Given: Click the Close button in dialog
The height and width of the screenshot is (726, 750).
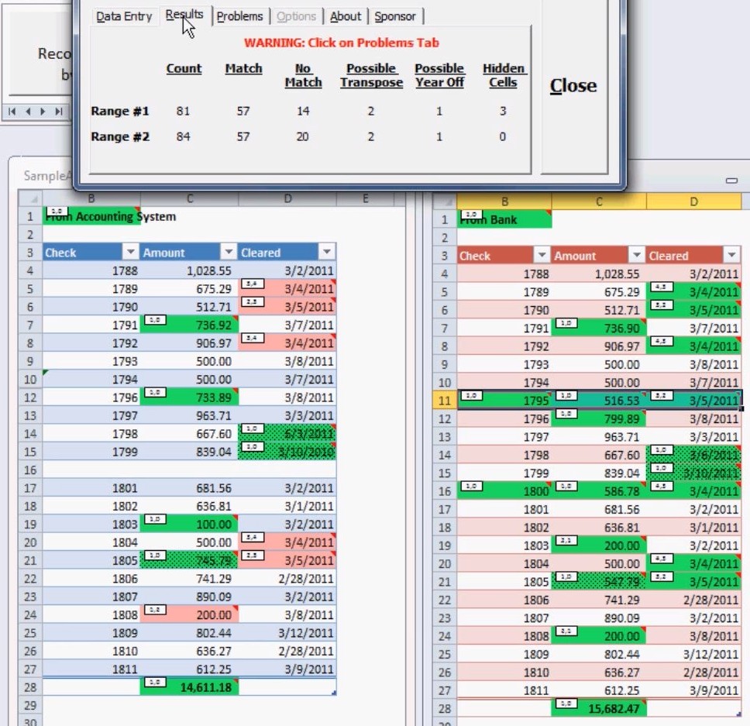Looking at the screenshot, I should (x=573, y=85).
